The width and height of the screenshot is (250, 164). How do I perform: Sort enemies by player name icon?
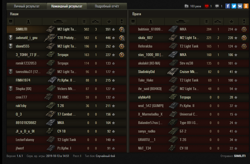pos(151,22)
